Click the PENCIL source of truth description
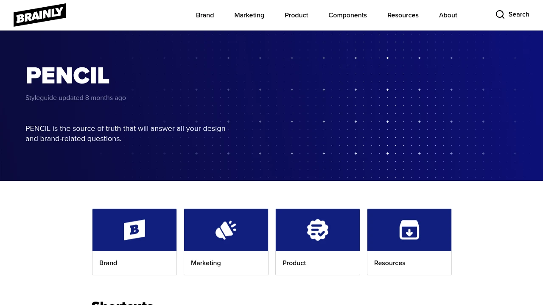Screen dimensions: 543x305 126,133
